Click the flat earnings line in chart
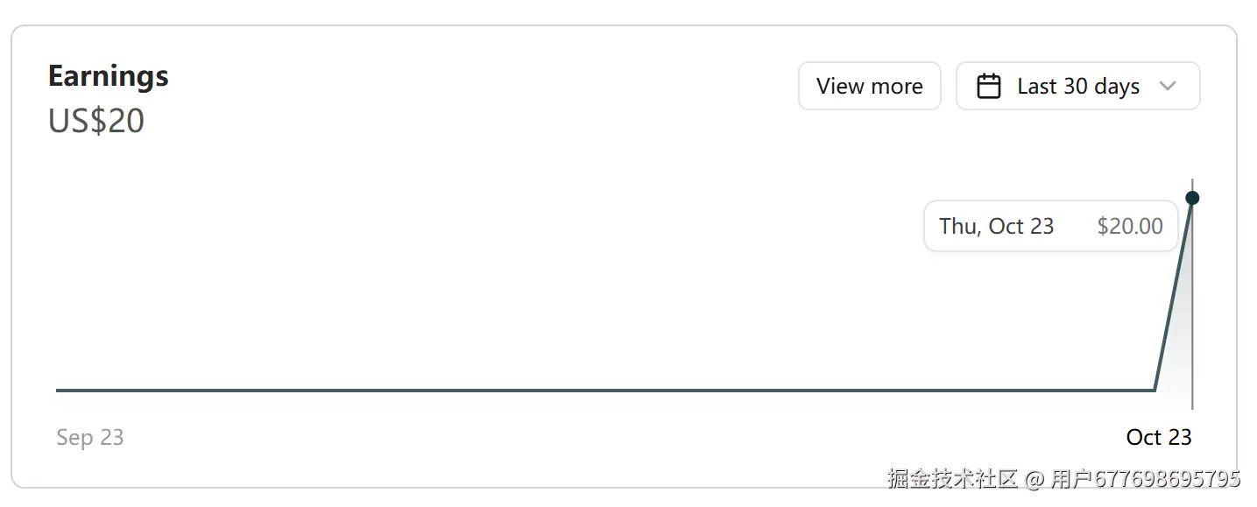 [x=604, y=390]
